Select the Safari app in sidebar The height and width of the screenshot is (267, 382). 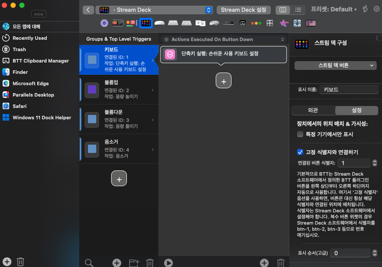point(19,106)
